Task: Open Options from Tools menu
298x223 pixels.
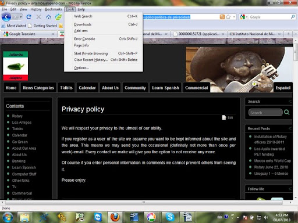Action: pyautogui.click(x=104, y=68)
